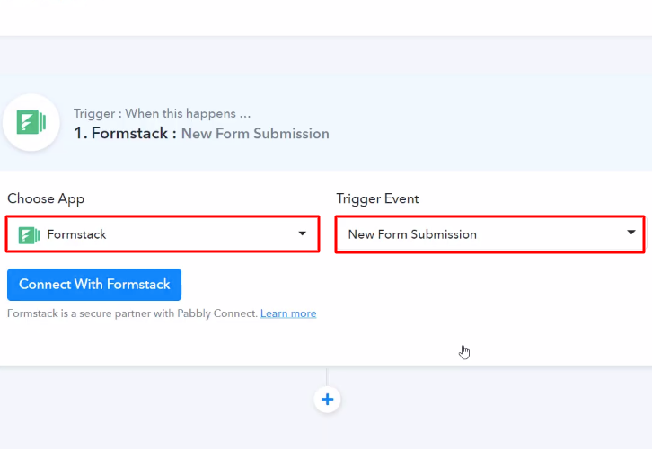Click the Formstack icon inside Choose App field

tap(29, 235)
